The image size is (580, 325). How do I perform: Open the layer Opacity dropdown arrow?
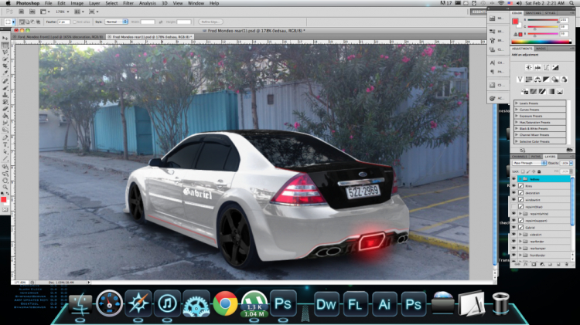(571, 163)
